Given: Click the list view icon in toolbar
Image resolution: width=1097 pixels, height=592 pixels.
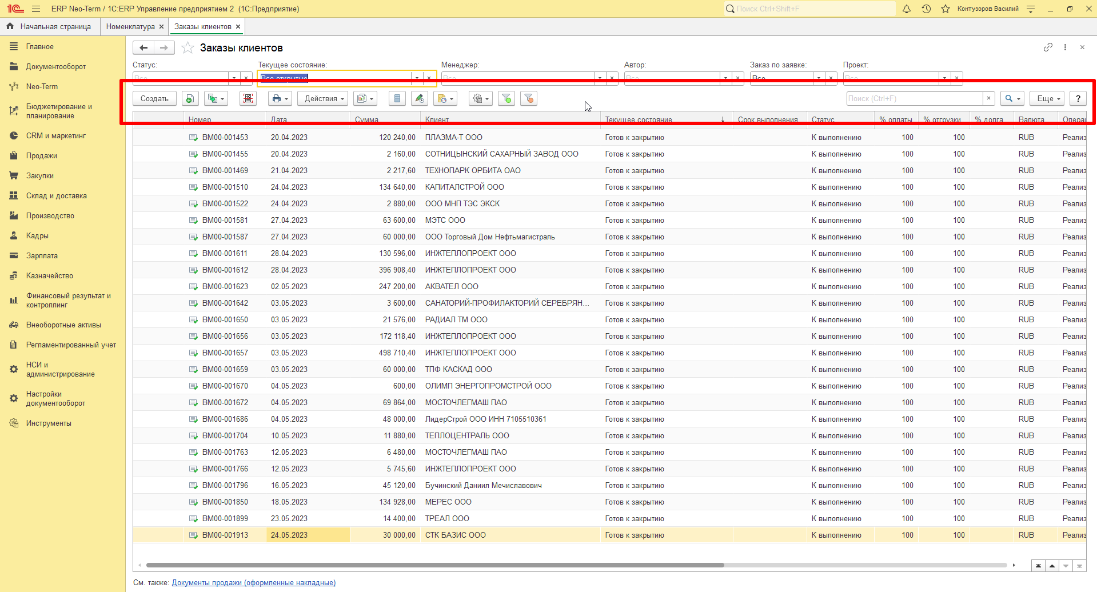Looking at the screenshot, I should coord(397,99).
